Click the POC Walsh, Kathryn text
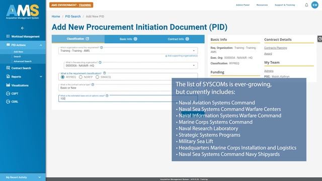 click(x=277, y=76)
